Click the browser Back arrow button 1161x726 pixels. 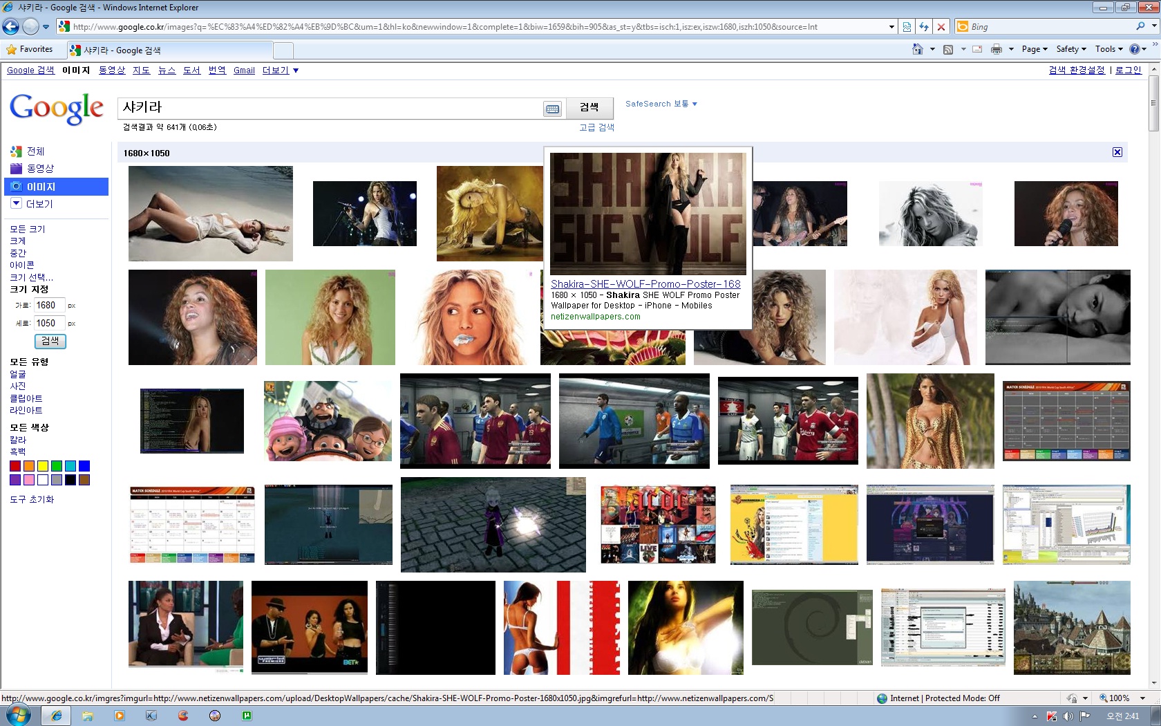10,27
